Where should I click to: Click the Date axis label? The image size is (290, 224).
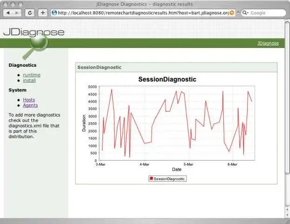(177, 169)
